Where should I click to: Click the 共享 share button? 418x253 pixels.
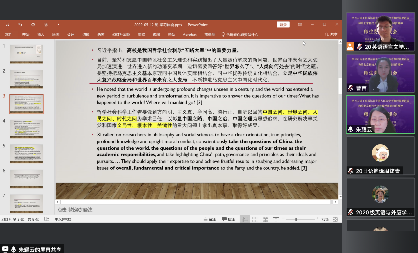331,34
